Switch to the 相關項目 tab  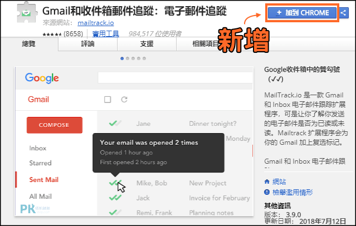click(206, 43)
